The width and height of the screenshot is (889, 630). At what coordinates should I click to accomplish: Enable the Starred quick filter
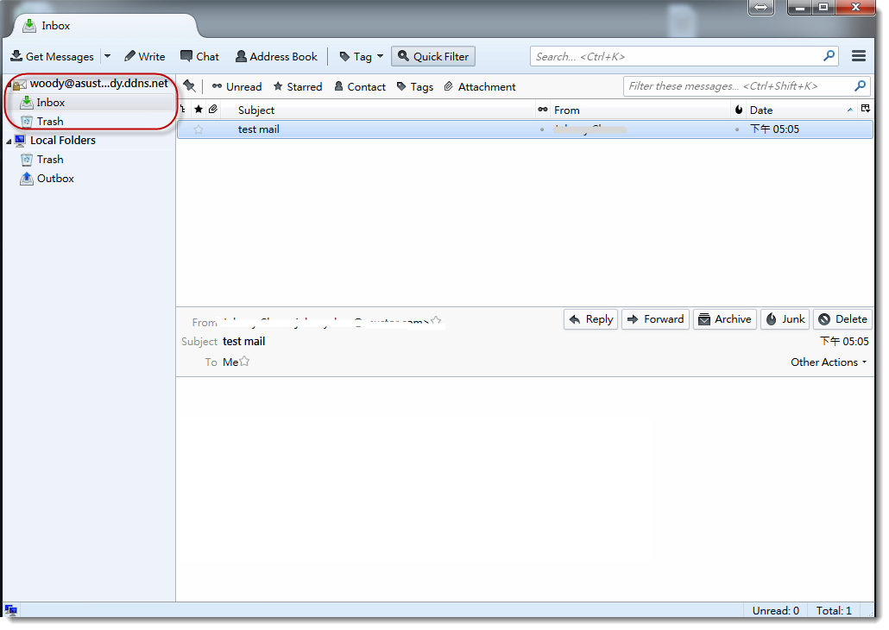(297, 85)
